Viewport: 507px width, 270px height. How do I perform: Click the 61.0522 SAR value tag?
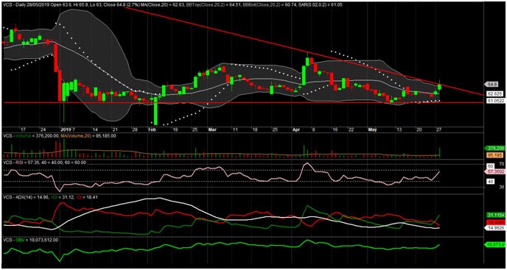point(494,101)
